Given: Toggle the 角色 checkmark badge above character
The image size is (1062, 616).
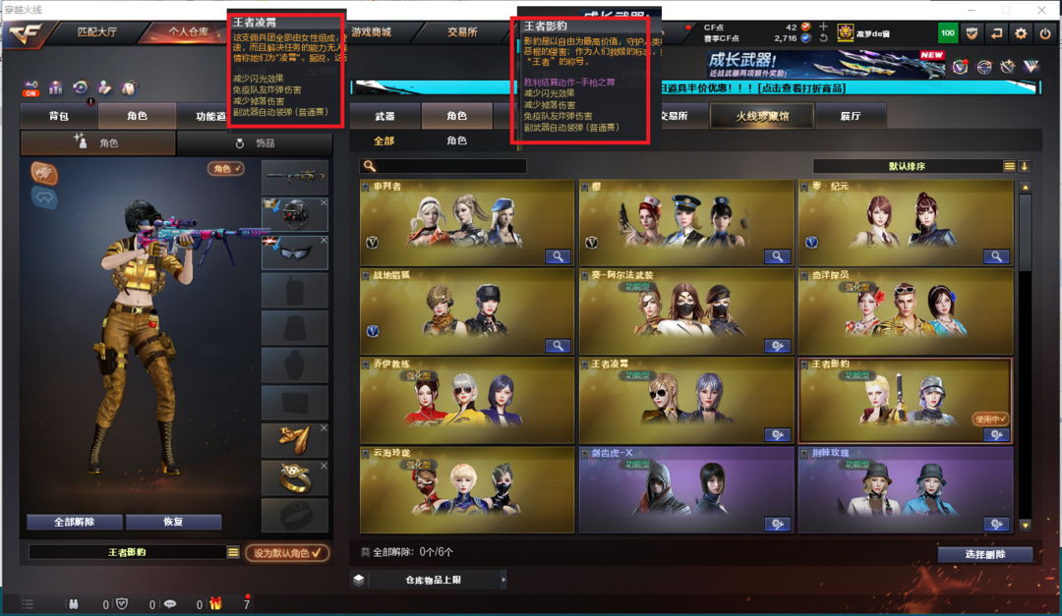Looking at the screenshot, I should (x=225, y=169).
